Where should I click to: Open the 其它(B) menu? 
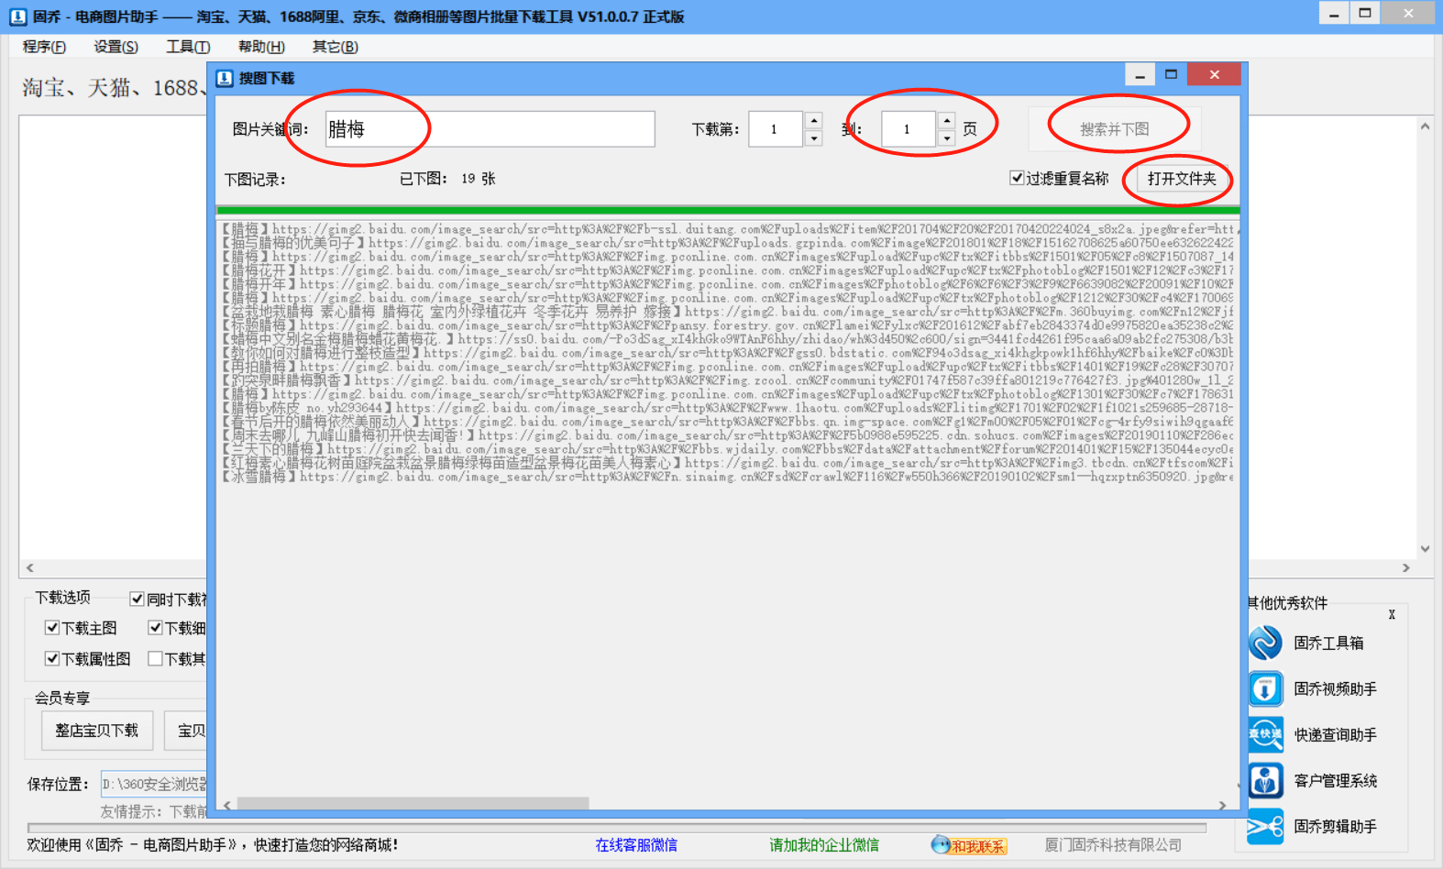click(x=335, y=47)
